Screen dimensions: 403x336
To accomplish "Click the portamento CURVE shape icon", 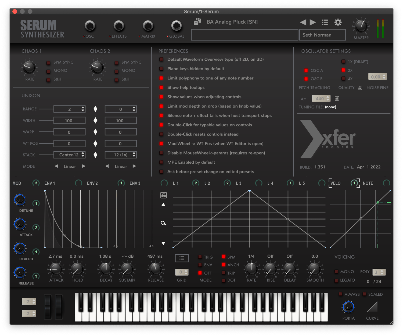I will click(372, 307).
